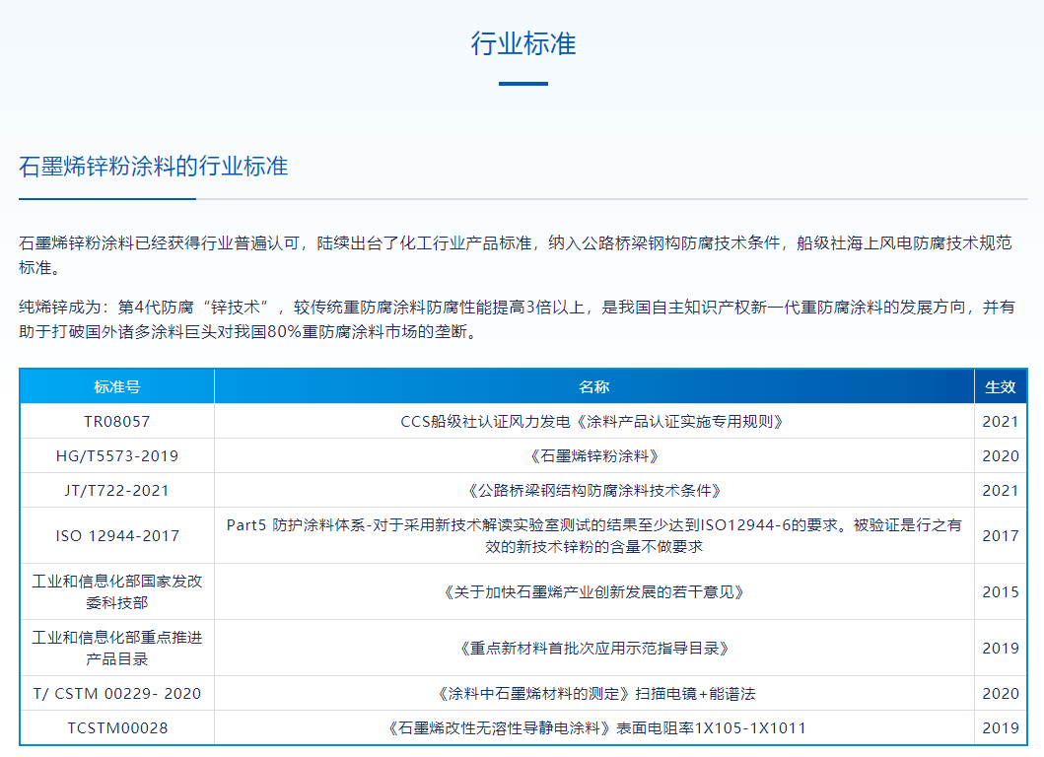Select the 2017 effective year cell
Screen dimensions: 1044x757
pos(1000,536)
